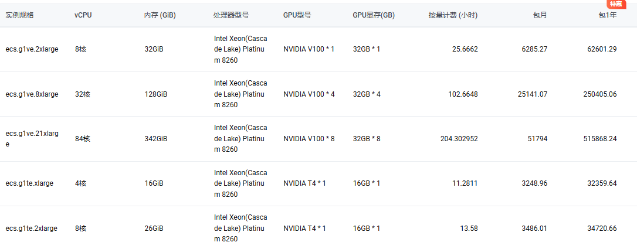This screenshot has height=249, width=637.
Task: Click the vCPU column header
Action: [83, 15]
